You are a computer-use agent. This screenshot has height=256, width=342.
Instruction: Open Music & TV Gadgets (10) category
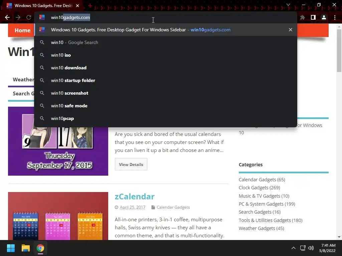(x=264, y=196)
